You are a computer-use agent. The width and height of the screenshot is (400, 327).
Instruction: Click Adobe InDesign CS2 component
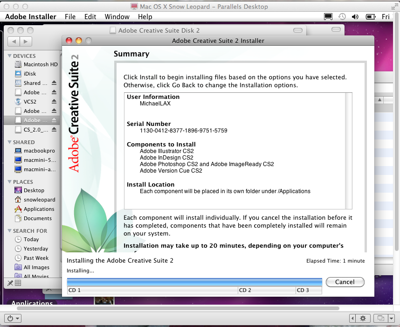166,158
